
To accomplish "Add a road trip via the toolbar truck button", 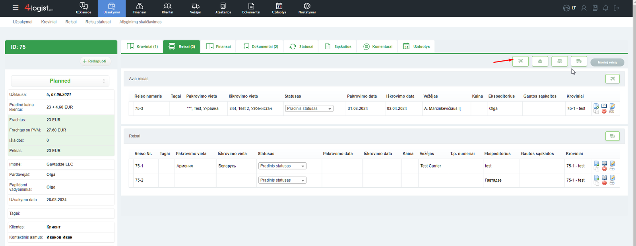I will tap(579, 61).
